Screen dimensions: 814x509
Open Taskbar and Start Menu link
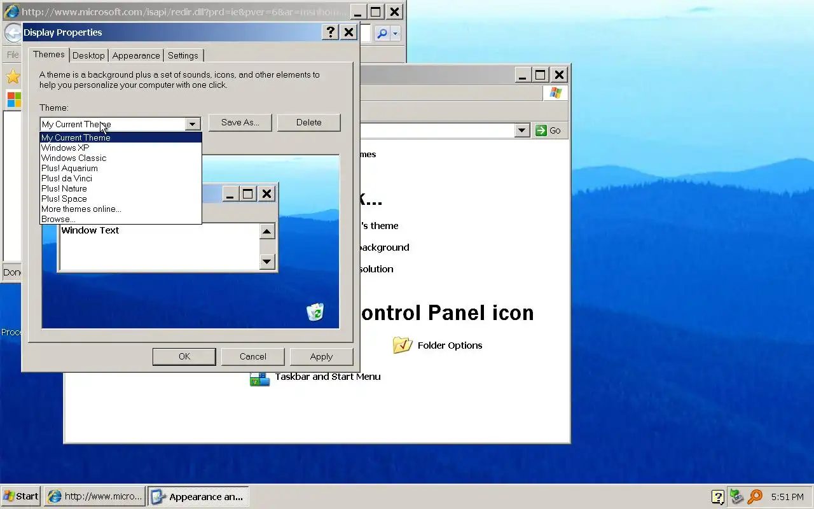click(328, 377)
